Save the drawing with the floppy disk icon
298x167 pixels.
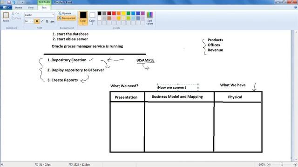pyautogui.click(x=9, y=2)
